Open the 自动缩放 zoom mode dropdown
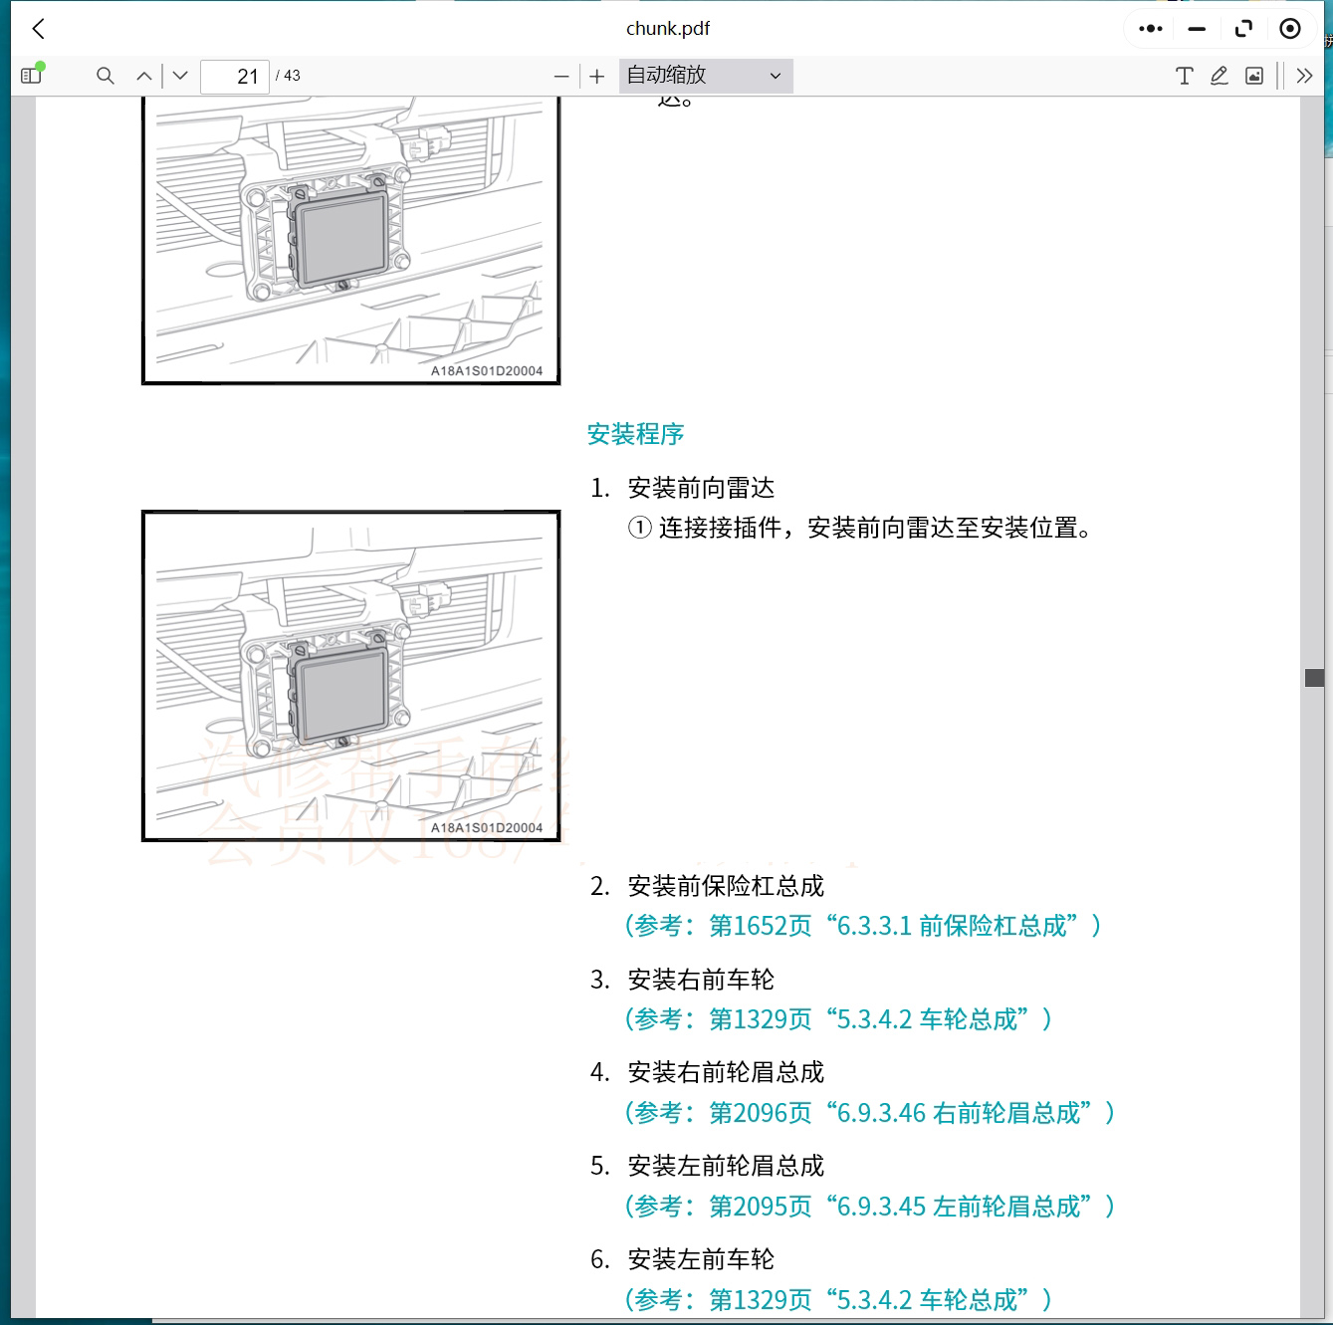The image size is (1333, 1325). click(x=705, y=76)
